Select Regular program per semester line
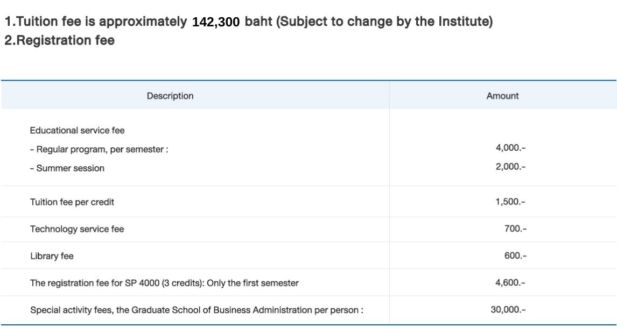The height and width of the screenshot is (327, 617). point(99,149)
